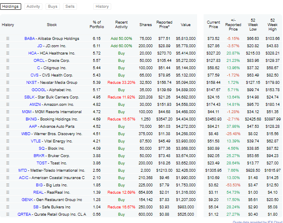283x223 pixels.
Task: Open history icon for Alphabet Inc. row
Action: coord(7,90)
